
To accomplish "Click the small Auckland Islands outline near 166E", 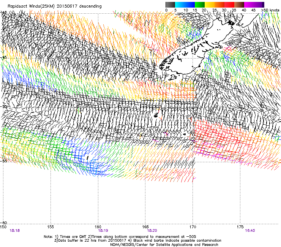I will [x=156, y=115].
